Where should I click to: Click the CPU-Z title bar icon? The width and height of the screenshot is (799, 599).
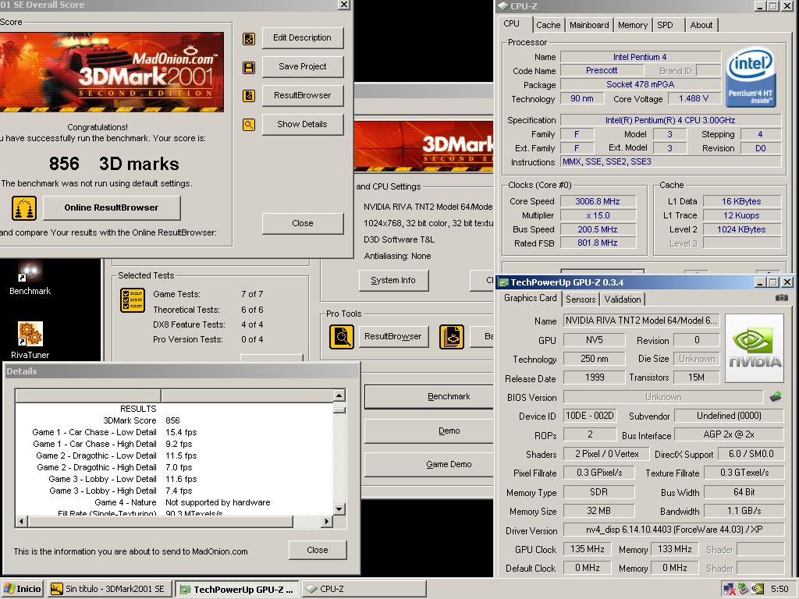click(503, 6)
